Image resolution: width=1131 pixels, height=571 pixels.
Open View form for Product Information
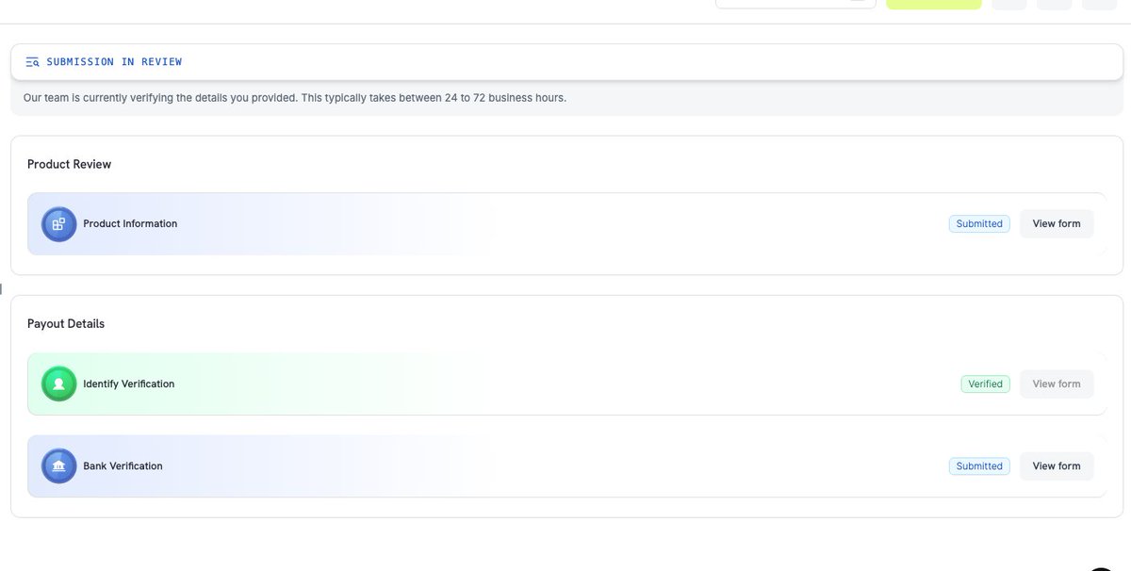pyautogui.click(x=1057, y=224)
